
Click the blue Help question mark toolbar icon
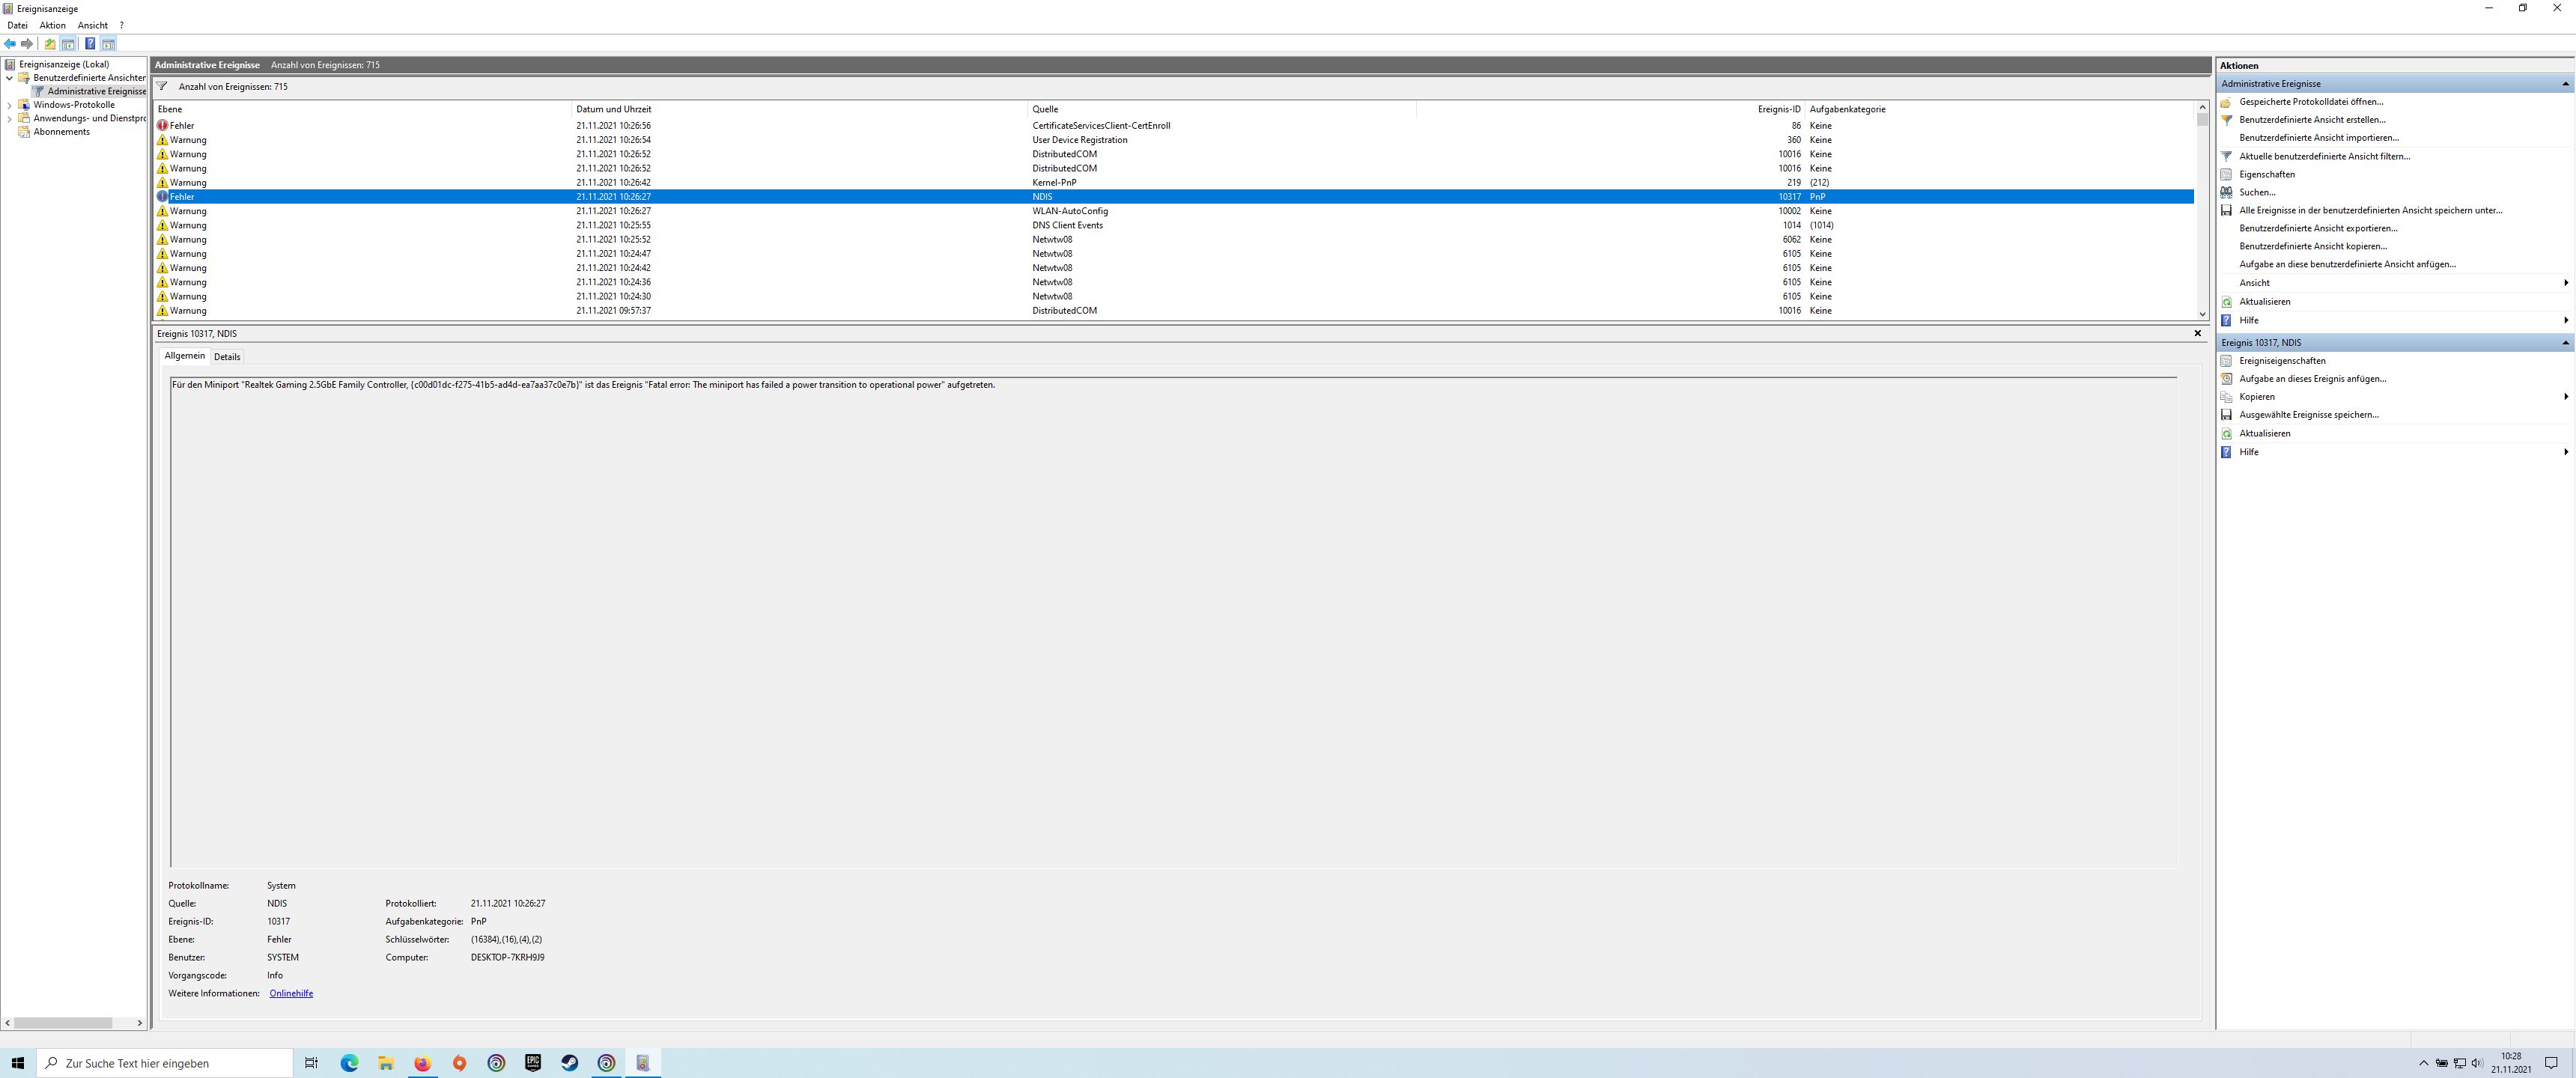(90, 44)
